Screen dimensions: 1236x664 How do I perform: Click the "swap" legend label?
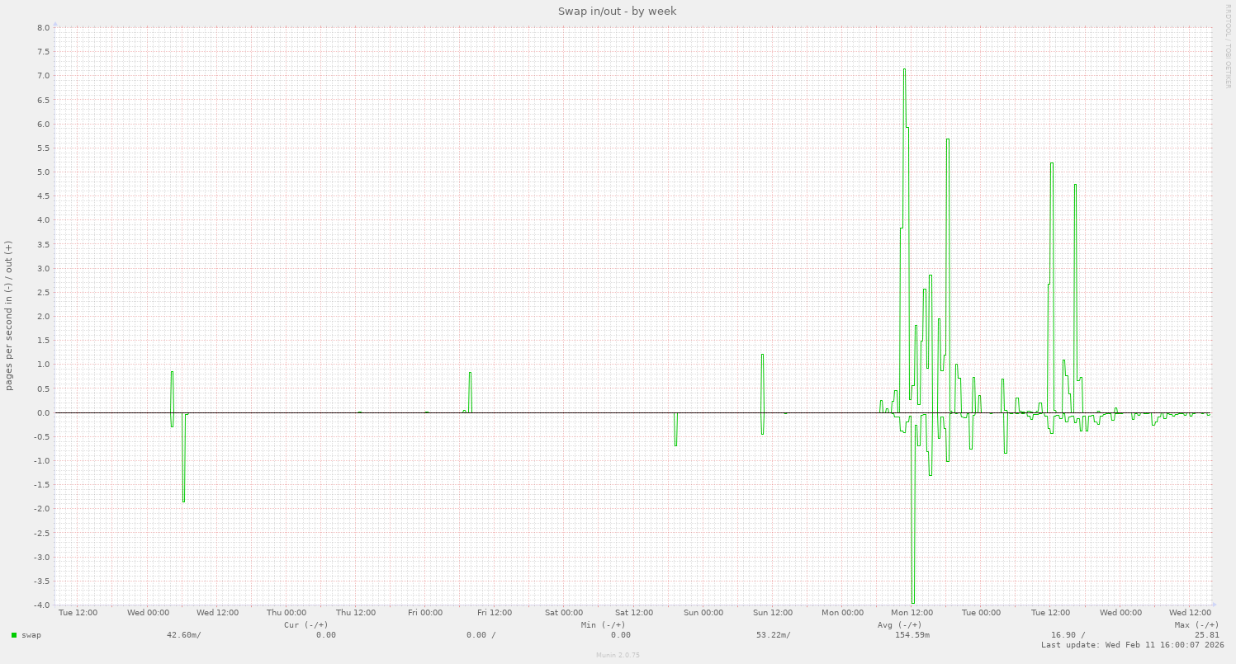tap(31, 635)
